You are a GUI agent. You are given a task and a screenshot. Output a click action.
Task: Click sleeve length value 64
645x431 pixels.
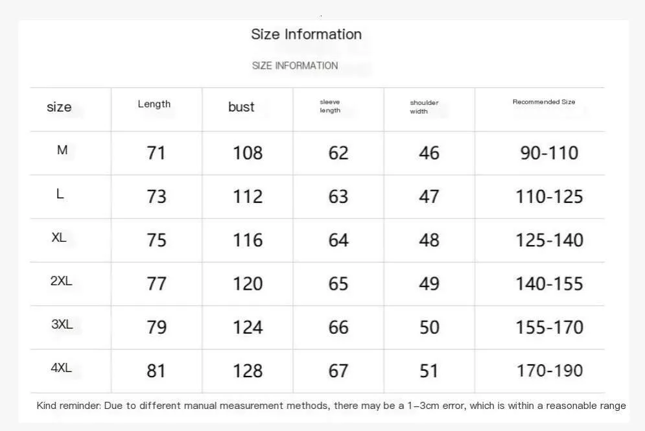(338, 240)
